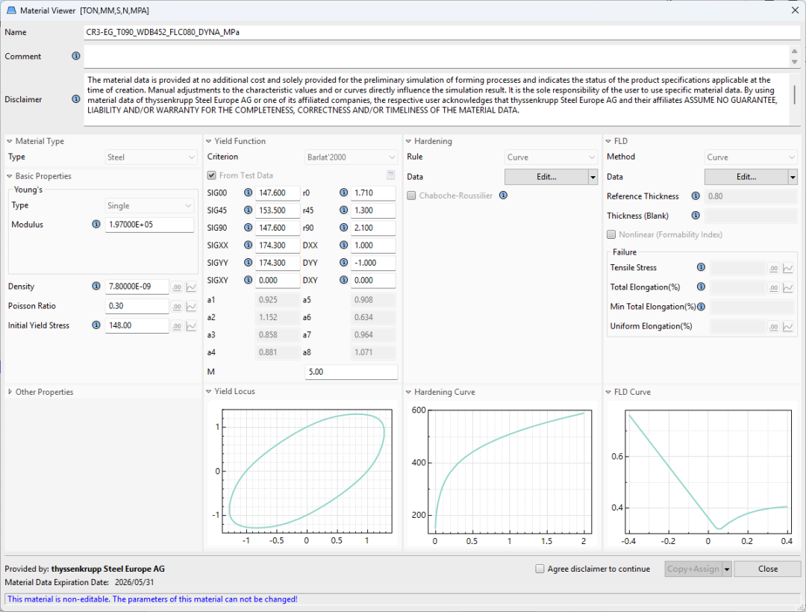Click the info icon beside Disclaimer
Viewport: 806px width, 612px height.
(75, 99)
